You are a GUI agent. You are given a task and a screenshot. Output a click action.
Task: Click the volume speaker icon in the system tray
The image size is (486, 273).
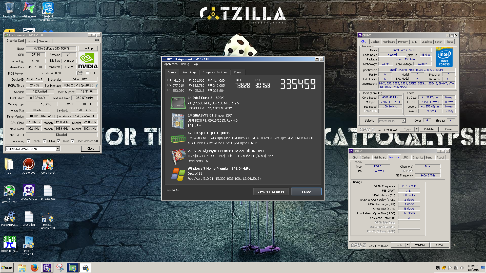coord(462,268)
